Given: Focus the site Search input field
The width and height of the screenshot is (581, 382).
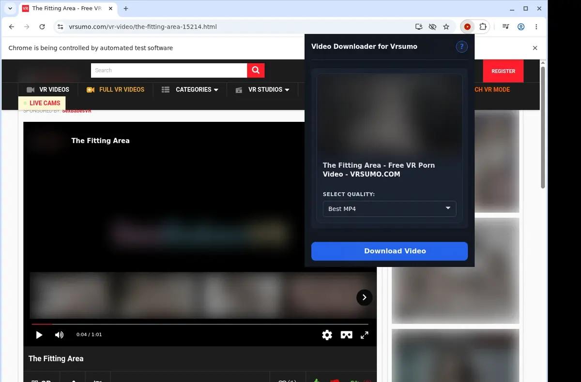Looking at the screenshot, I should click(x=169, y=70).
